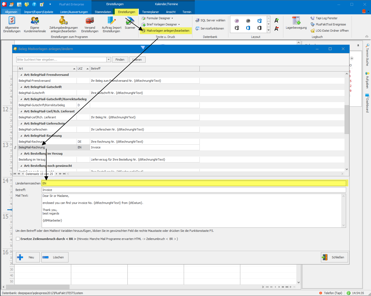Viewport: 371px width, 296px height.
Task: Select the blue Office layout skin
Action: [248, 28]
